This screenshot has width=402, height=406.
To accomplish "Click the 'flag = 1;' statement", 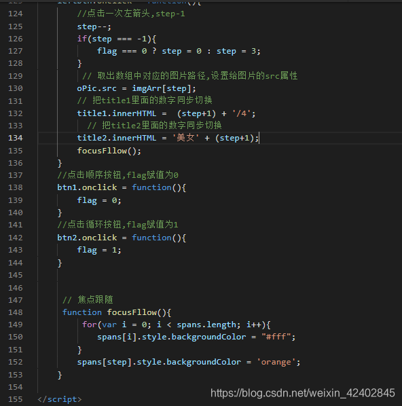I will tap(99, 250).
